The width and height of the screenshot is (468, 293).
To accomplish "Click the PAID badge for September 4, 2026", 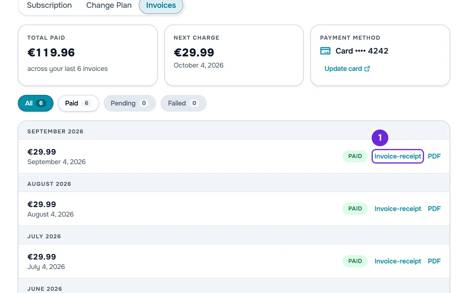I will pos(355,156).
